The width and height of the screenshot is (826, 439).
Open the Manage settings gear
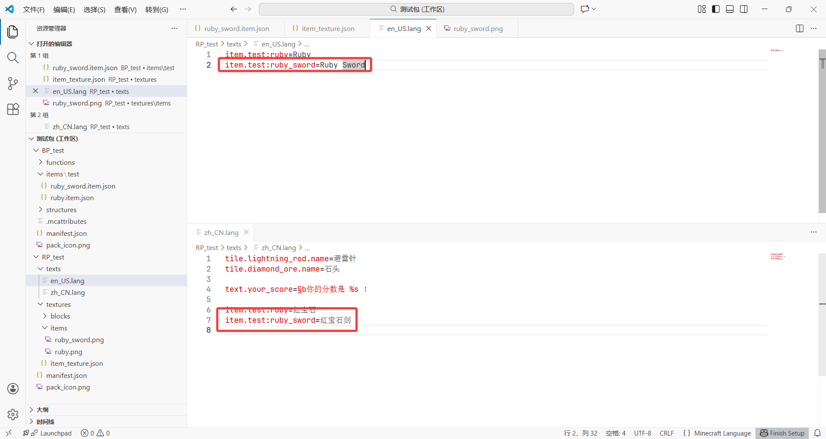coord(13,414)
